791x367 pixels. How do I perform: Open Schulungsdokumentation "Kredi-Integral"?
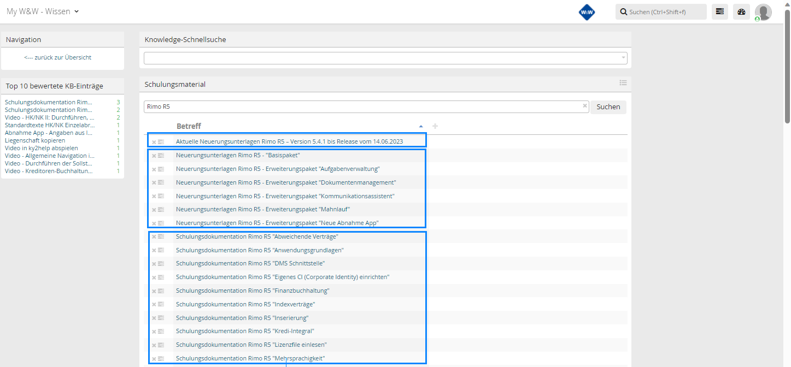[x=245, y=331]
